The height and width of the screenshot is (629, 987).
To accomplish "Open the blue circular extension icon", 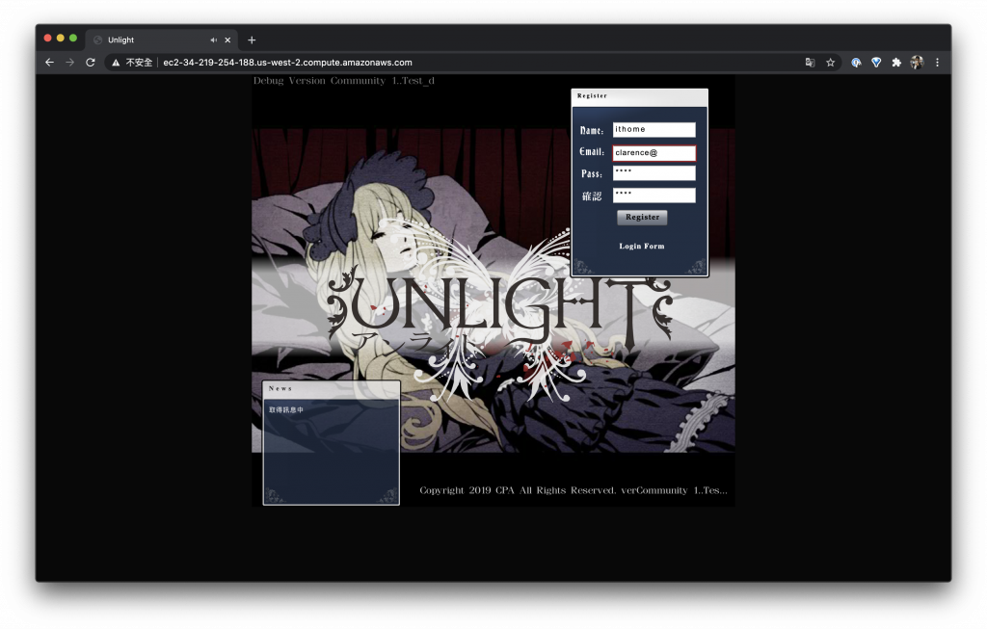I will pyautogui.click(x=856, y=63).
